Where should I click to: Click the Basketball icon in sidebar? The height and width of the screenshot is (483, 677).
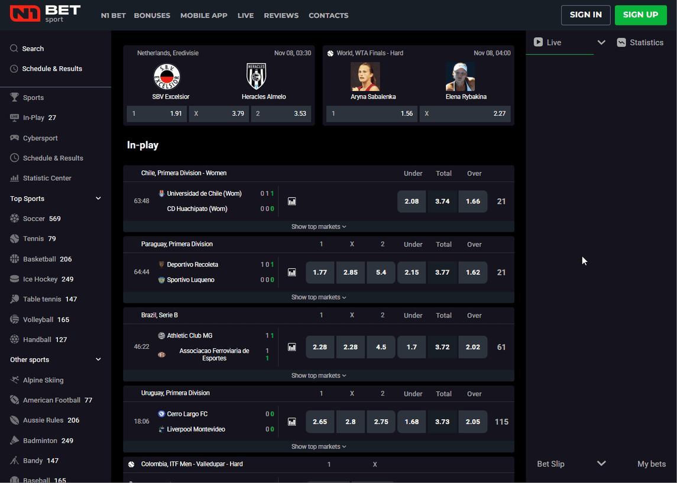pyautogui.click(x=15, y=259)
